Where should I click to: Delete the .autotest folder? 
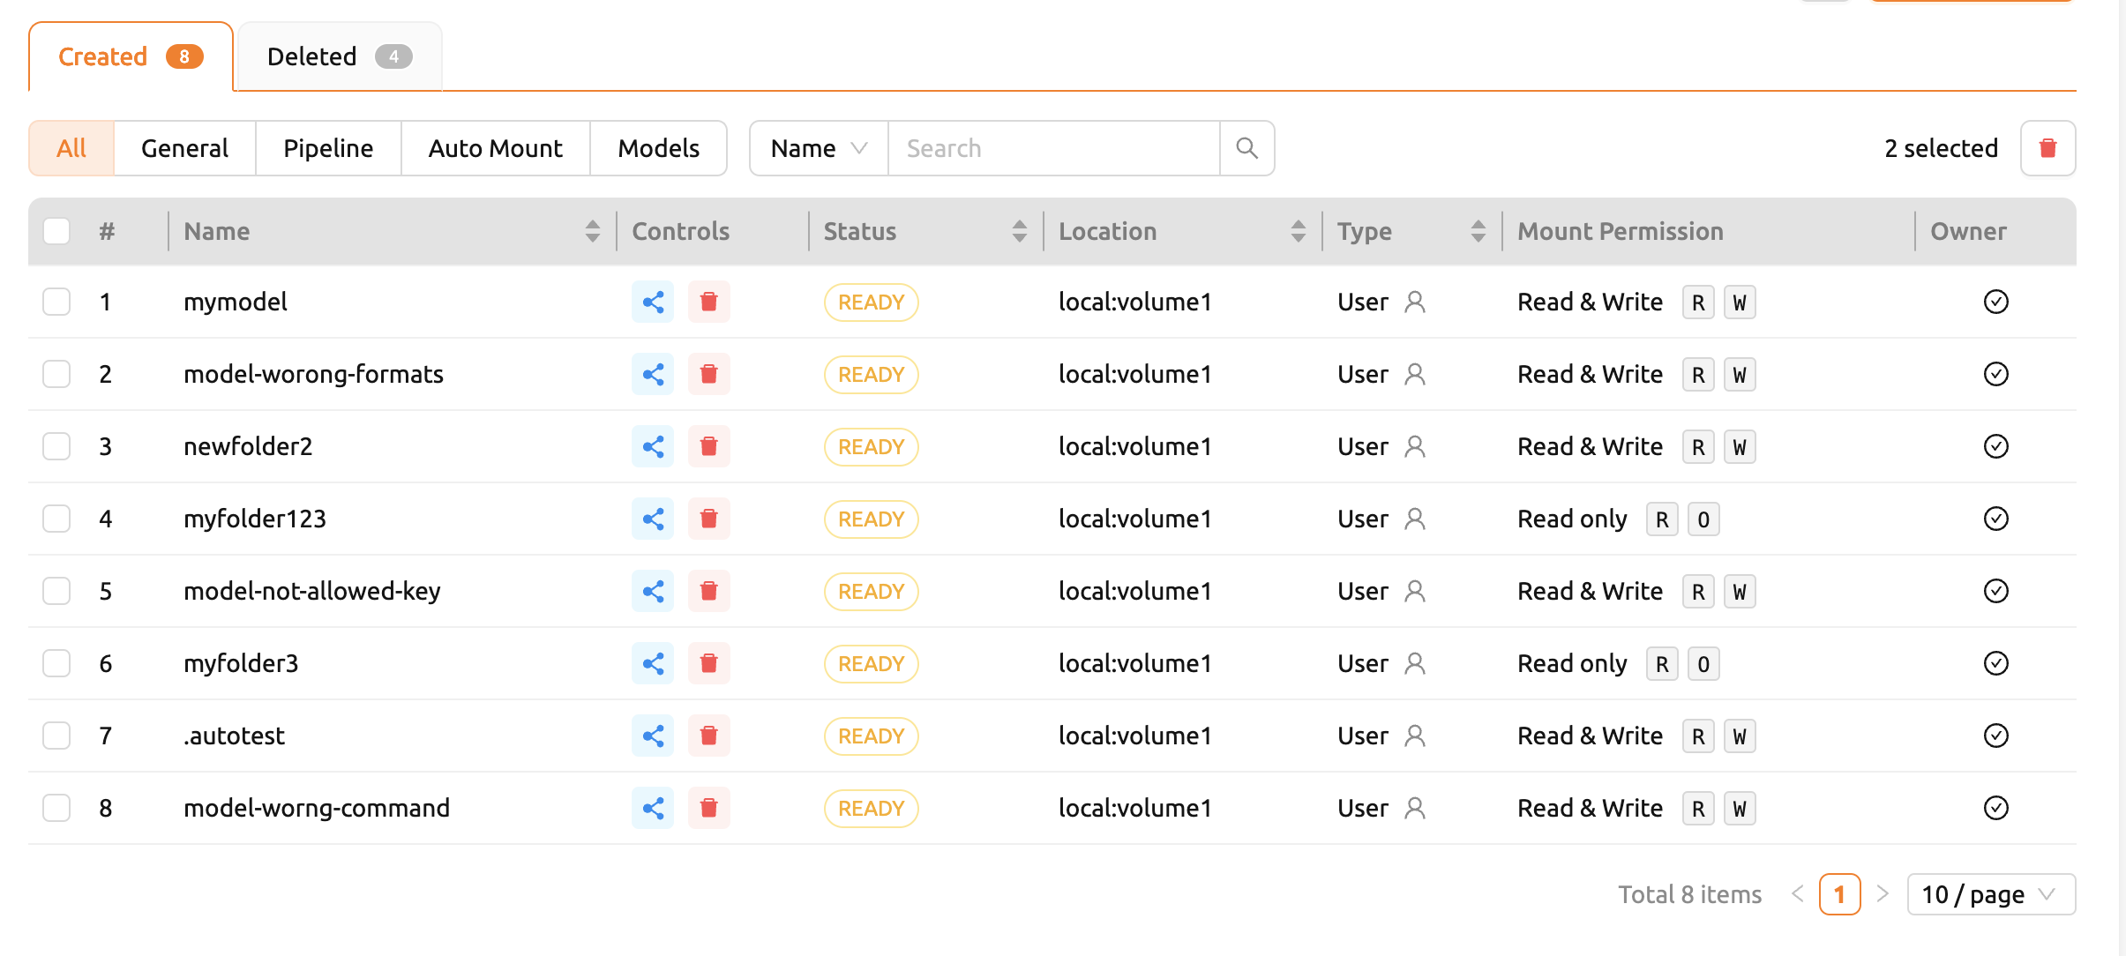point(708,736)
